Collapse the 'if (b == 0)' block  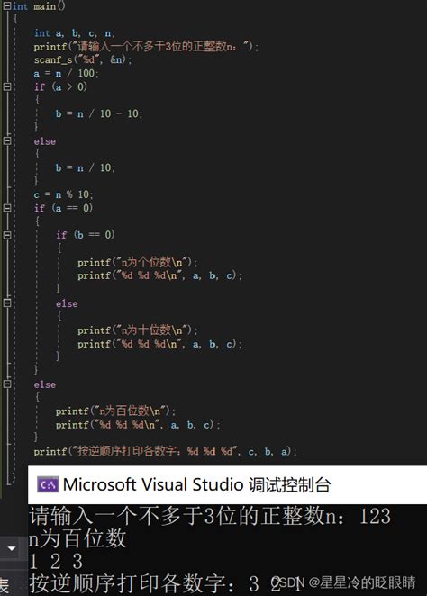pyautogui.click(x=7, y=235)
